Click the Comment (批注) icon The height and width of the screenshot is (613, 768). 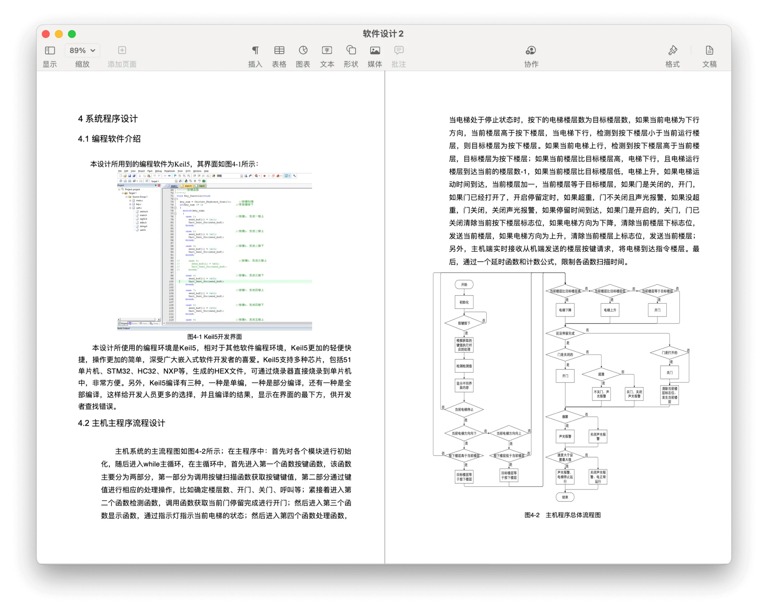click(x=399, y=50)
